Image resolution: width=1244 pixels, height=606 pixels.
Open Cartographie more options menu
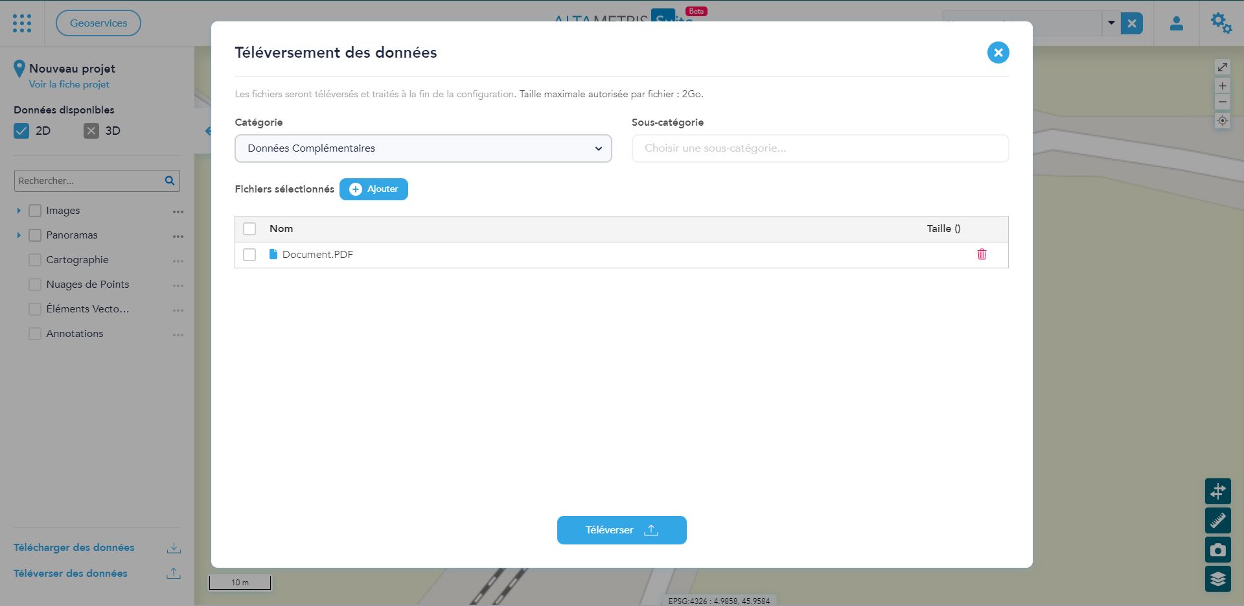[x=178, y=261]
